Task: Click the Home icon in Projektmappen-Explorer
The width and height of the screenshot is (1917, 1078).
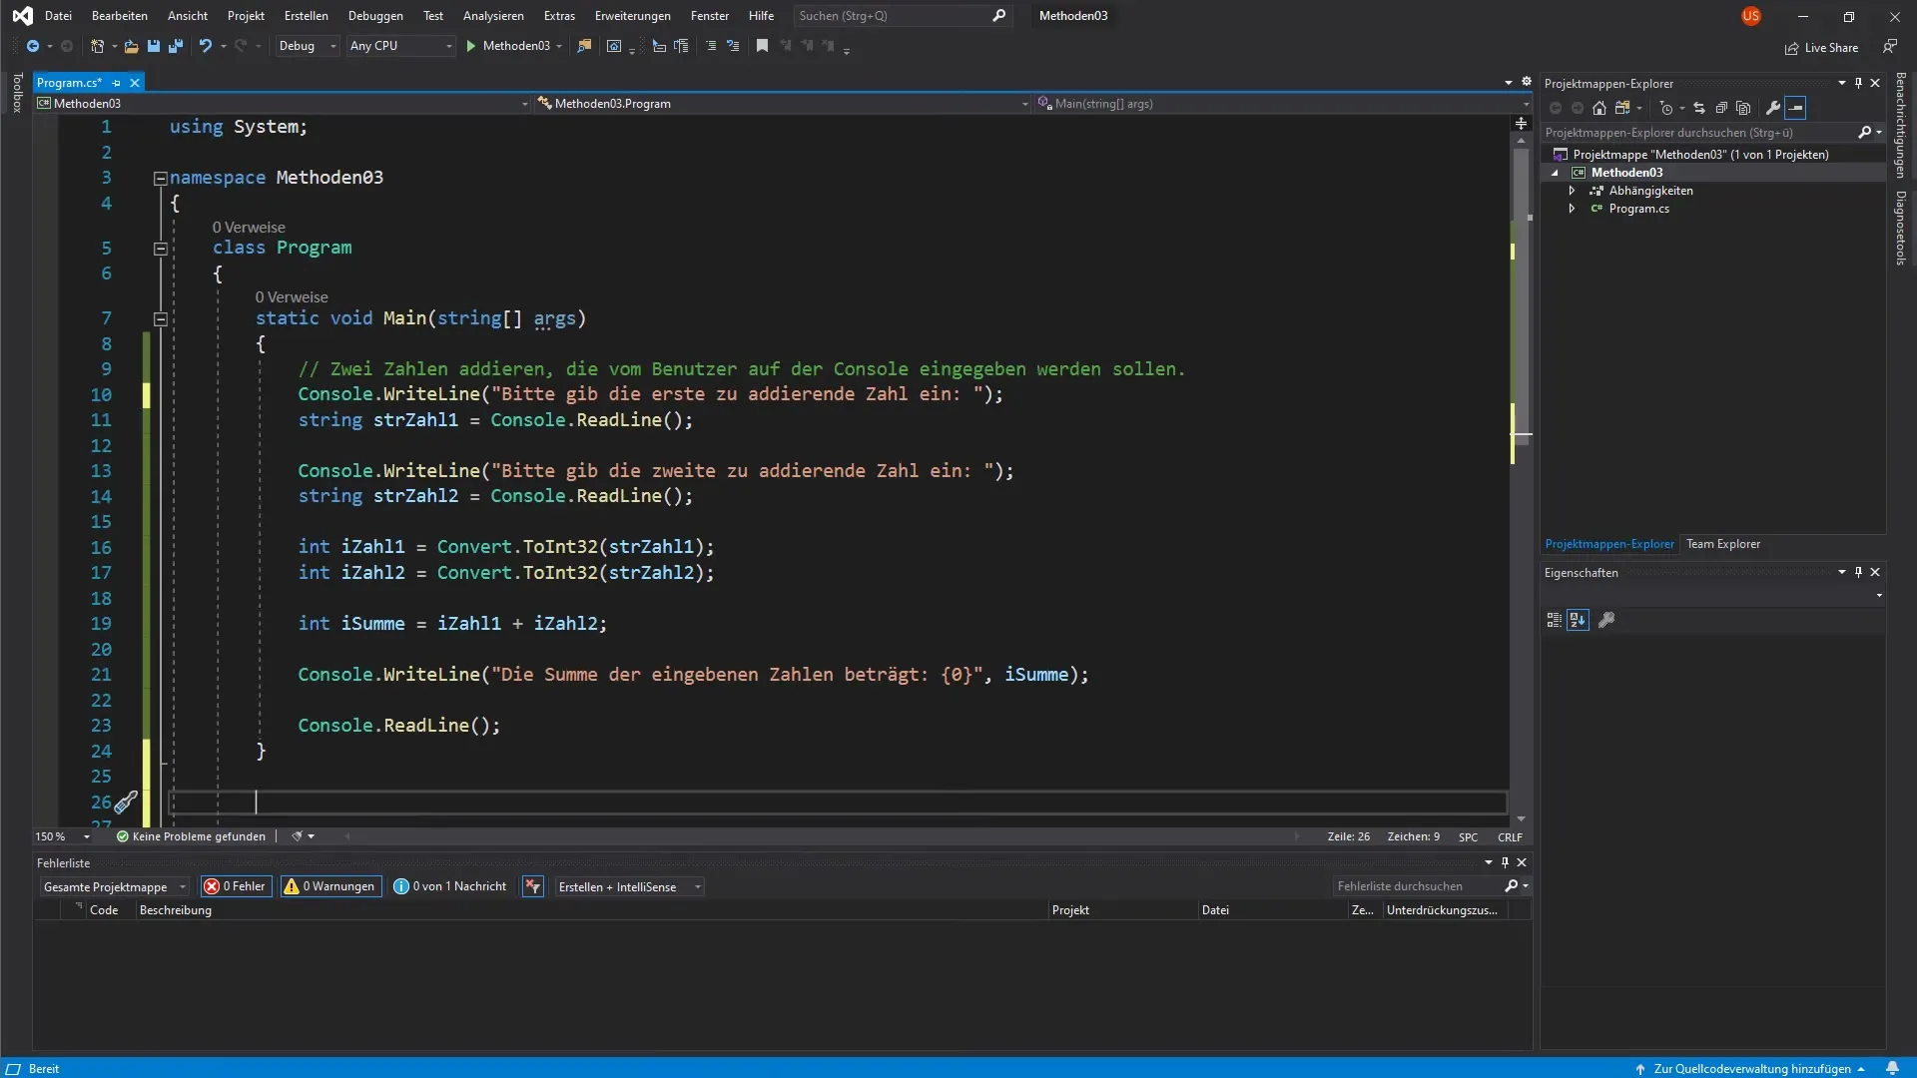Action: [1599, 108]
